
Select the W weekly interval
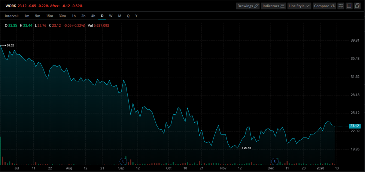pos(111,16)
